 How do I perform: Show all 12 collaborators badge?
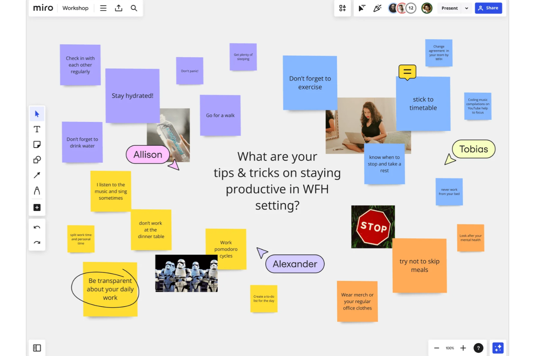[x=411, y=8]
